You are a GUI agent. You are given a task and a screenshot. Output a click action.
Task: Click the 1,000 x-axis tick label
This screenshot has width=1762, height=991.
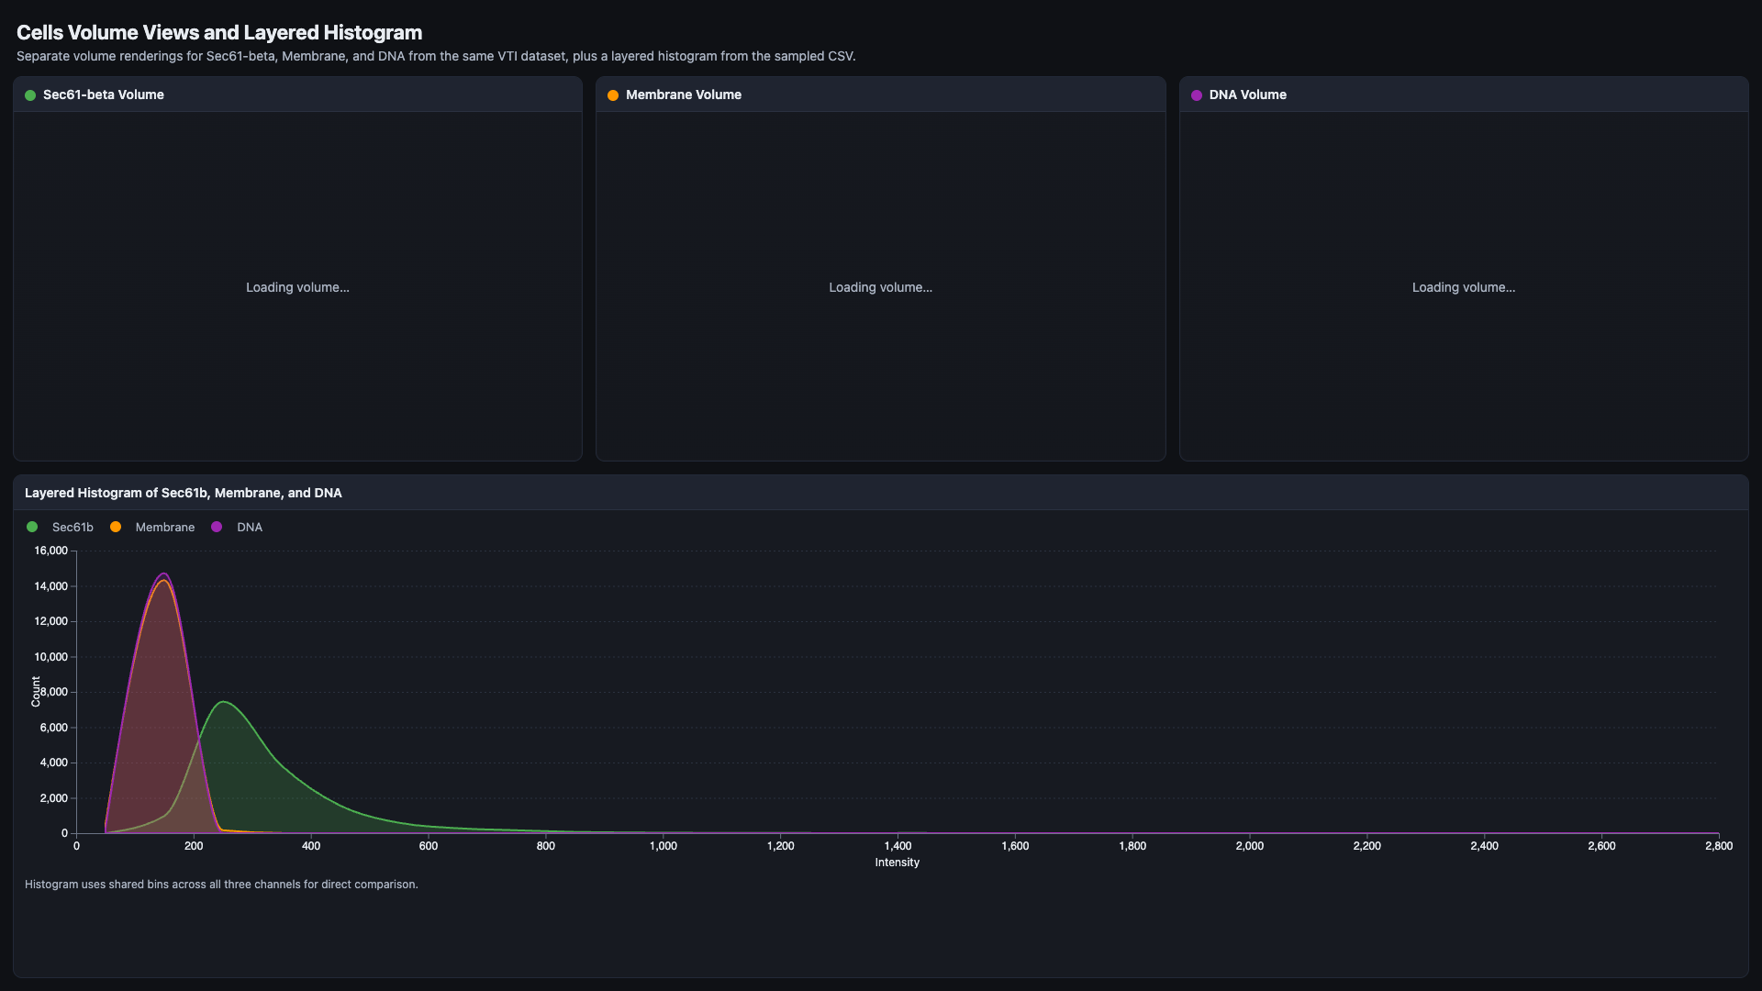click(664, 846)
